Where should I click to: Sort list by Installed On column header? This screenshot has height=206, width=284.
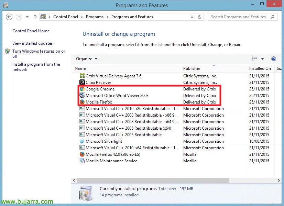point(261,68)
